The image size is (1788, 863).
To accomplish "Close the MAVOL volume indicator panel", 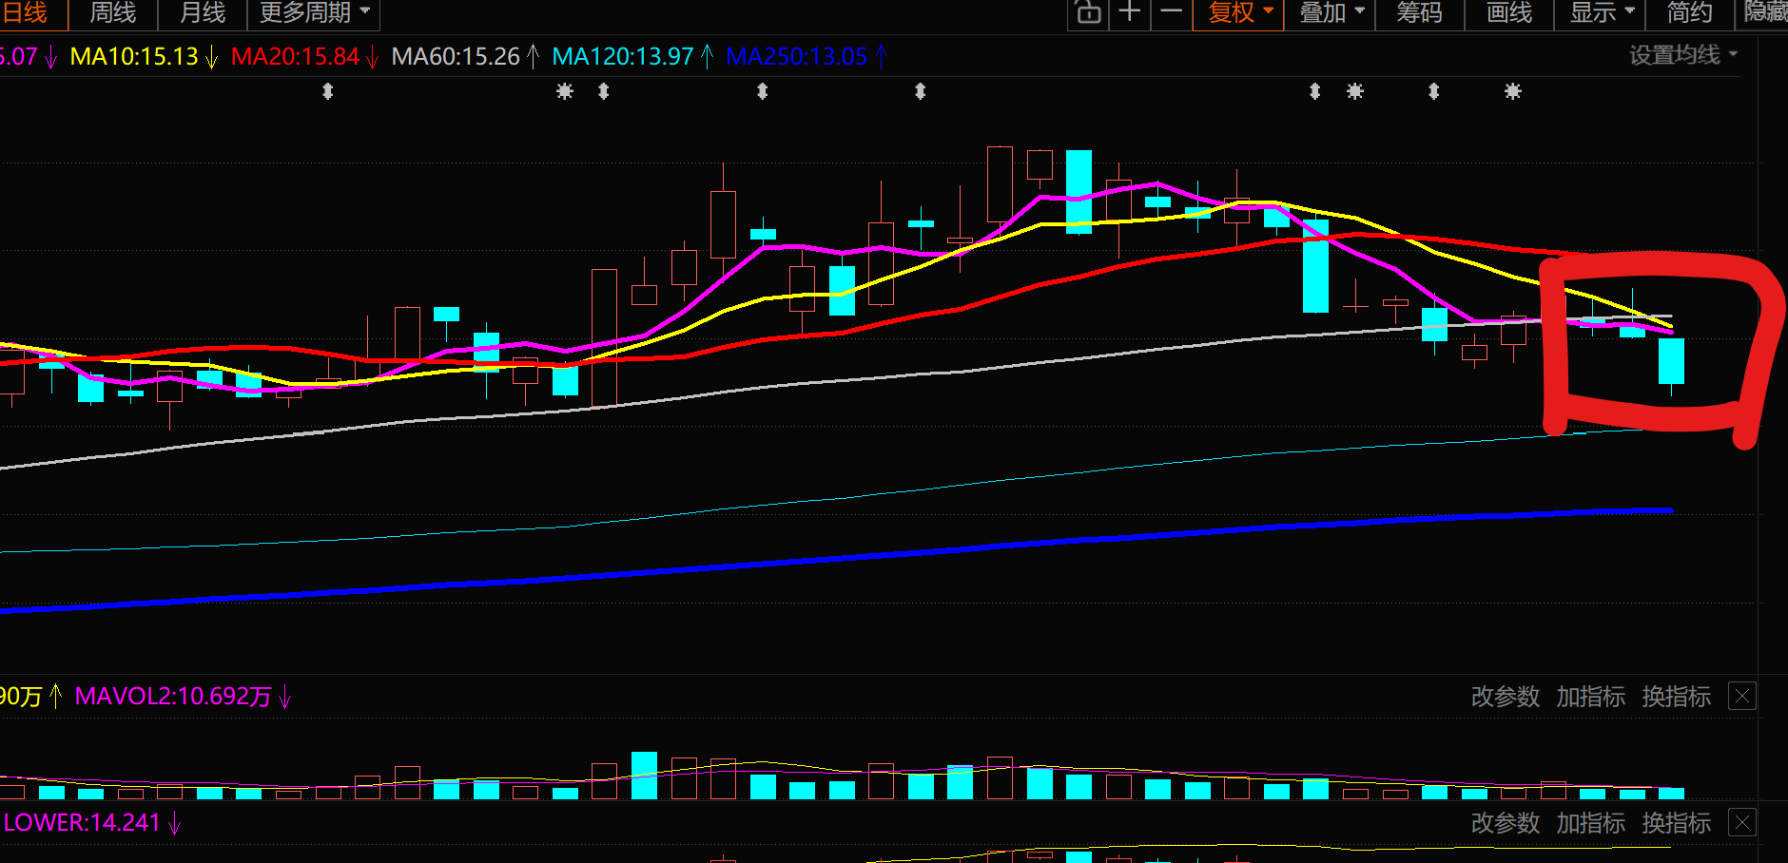I will 1742,697.
